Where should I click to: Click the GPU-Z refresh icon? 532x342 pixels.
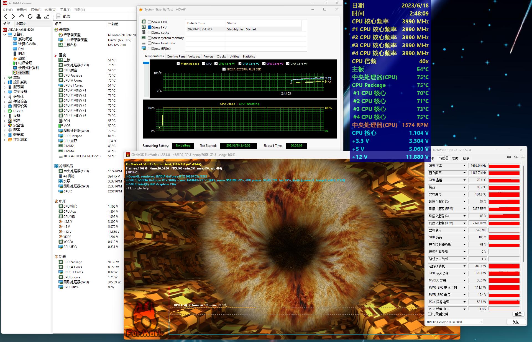516,157
